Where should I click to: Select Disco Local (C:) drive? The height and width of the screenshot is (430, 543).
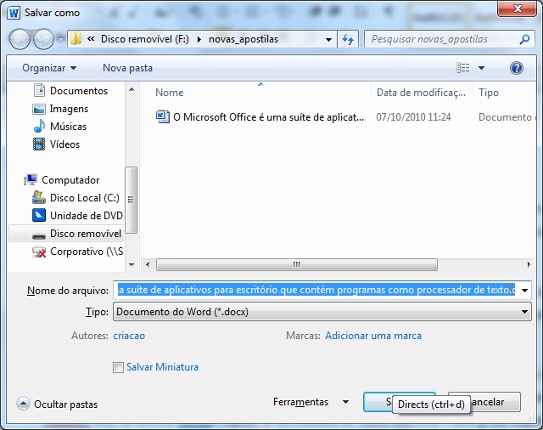(x=84, y=198)
